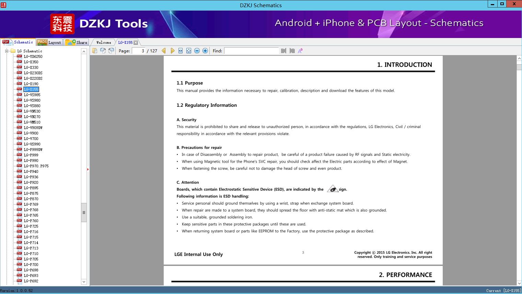Zoom out with the minus icon

click(x=197, y=51)
